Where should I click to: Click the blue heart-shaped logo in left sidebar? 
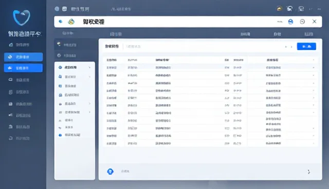coord(22,17)
